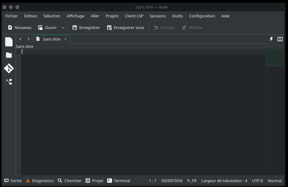Open the UTF-8 encoding selector
This screenshot has height=187, width=288.
tap(257, 181)
